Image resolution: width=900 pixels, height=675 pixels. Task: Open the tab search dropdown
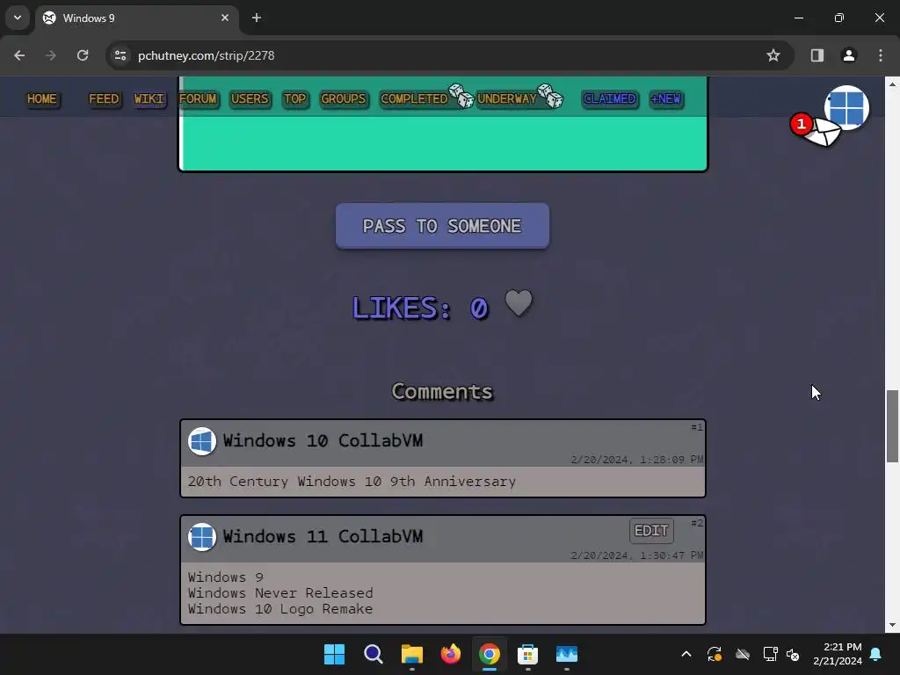pos(18,18)
